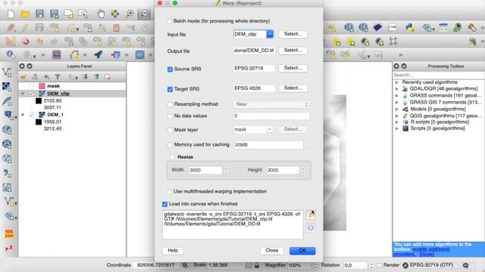Open the Mask layer mask dropdown

[270, 129]
